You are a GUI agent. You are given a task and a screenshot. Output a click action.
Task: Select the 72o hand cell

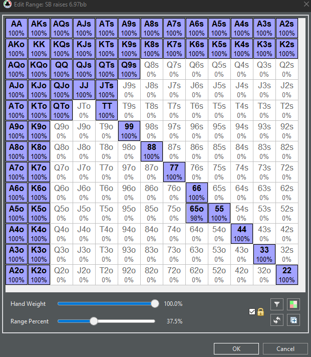click(x=174, y=275)
